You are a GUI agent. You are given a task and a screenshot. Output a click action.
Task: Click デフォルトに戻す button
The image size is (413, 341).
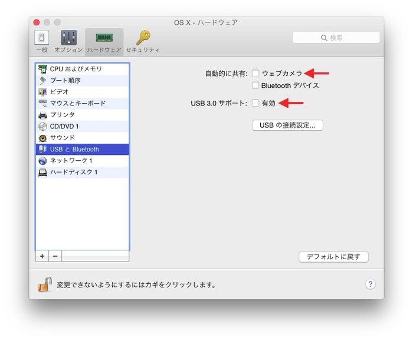tap(333, 257)
